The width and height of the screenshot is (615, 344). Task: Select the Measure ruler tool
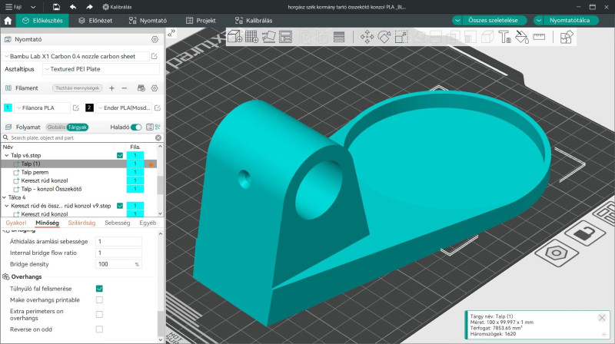coord(539,37)
